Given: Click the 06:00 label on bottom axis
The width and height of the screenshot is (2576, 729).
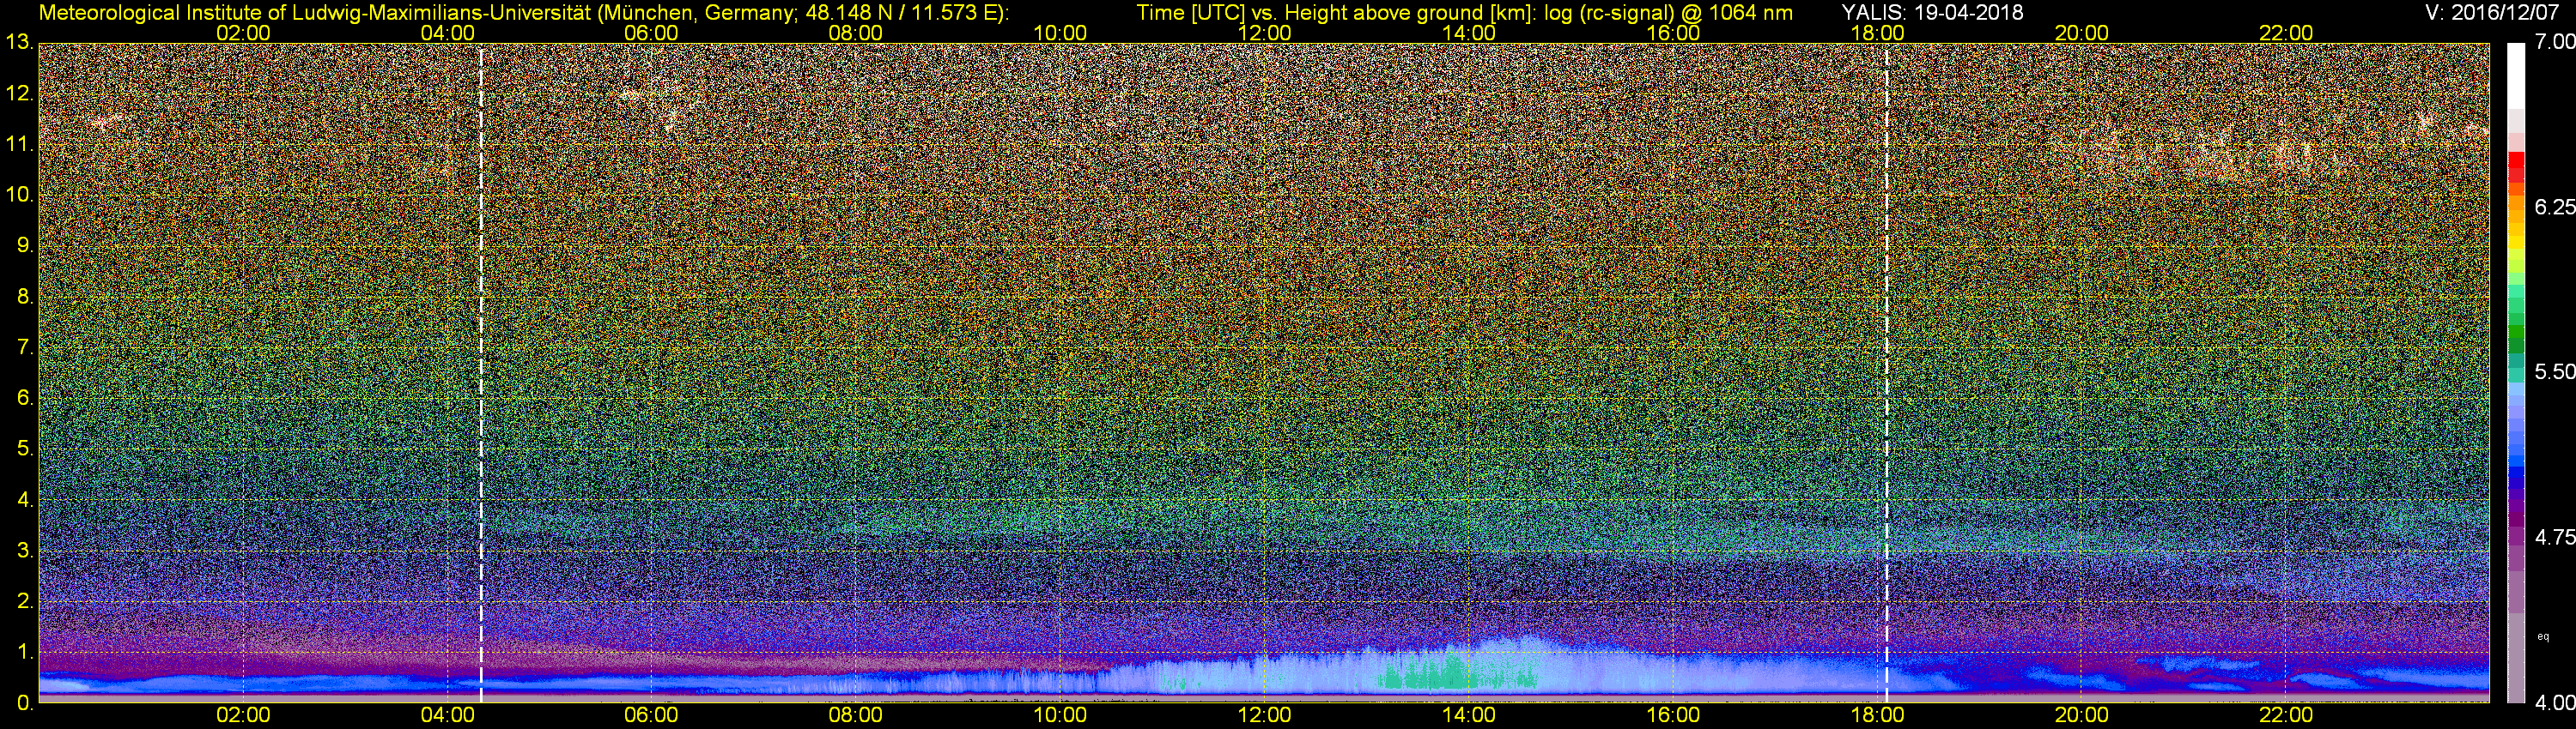Looking at the screenshot, I should pyautogui.click(x=651, y=716).
